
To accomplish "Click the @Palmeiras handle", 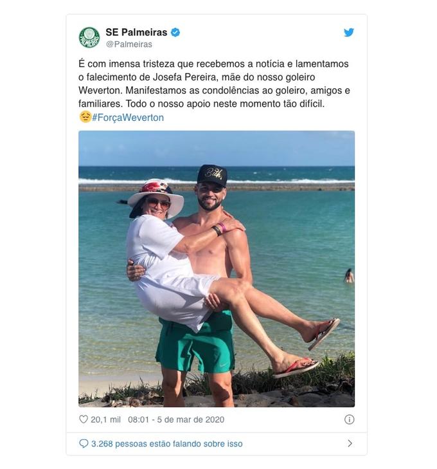I will click(x=129, y=44).
